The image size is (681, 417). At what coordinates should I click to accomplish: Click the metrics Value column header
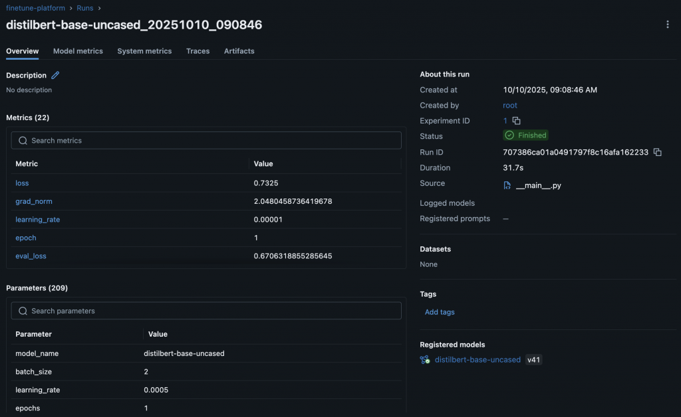[x=263, y=164]
